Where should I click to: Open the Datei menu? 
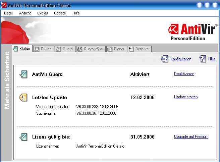click(8, 13)
